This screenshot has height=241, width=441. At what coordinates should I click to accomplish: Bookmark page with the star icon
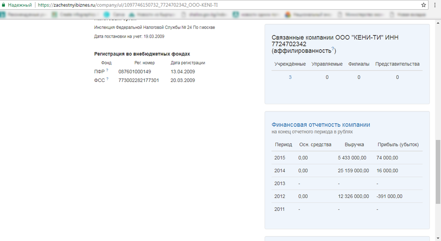(x=423, y=5)
